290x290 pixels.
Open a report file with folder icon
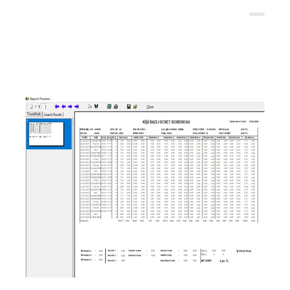point(135,106)
